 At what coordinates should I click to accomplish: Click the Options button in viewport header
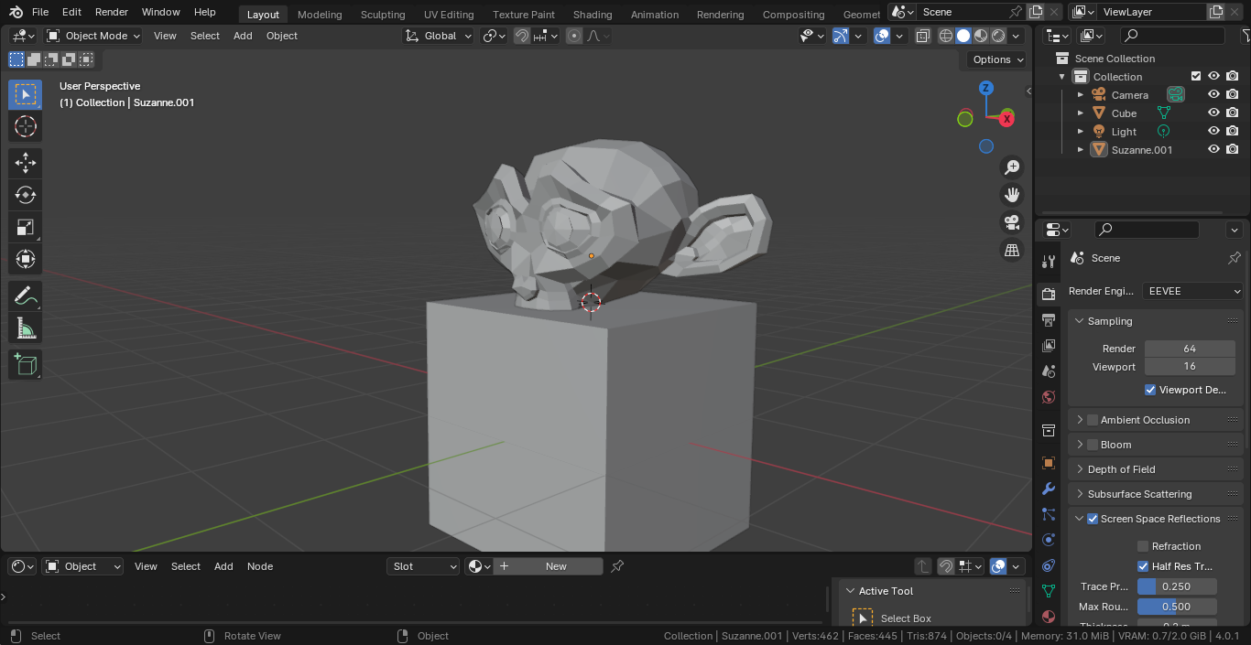[997, 59]
